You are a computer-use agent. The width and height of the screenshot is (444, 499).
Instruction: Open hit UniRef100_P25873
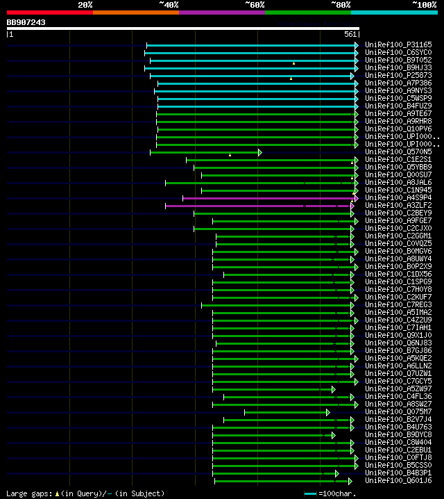[398, 76]
